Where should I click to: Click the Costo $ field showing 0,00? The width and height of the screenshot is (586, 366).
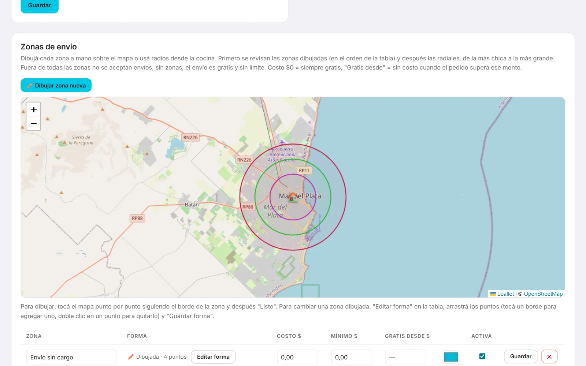coord(297,357)
